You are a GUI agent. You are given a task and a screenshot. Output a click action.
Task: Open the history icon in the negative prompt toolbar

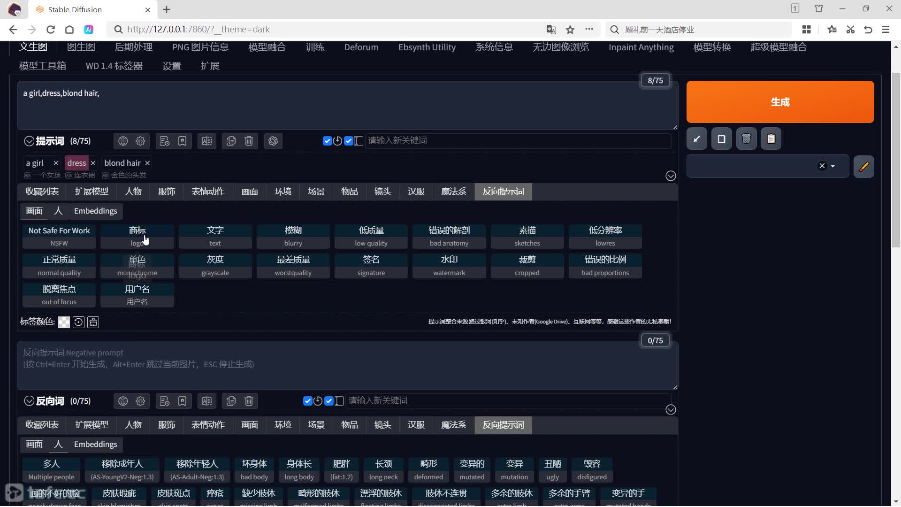coord(164,401)
